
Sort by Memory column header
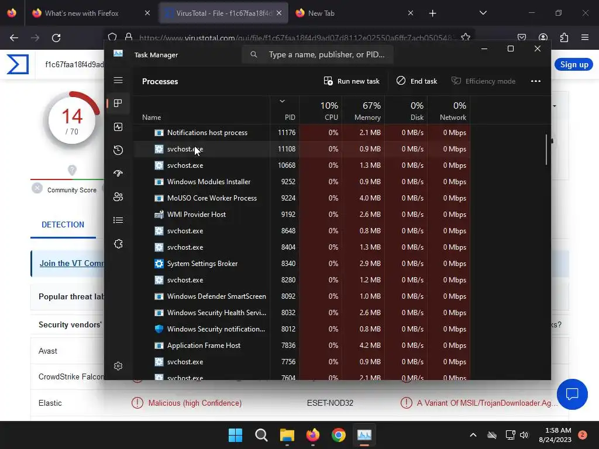pos(363,110)
